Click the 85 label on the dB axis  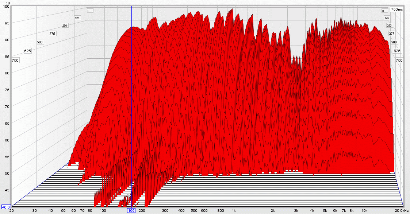(x=7, y=57)
